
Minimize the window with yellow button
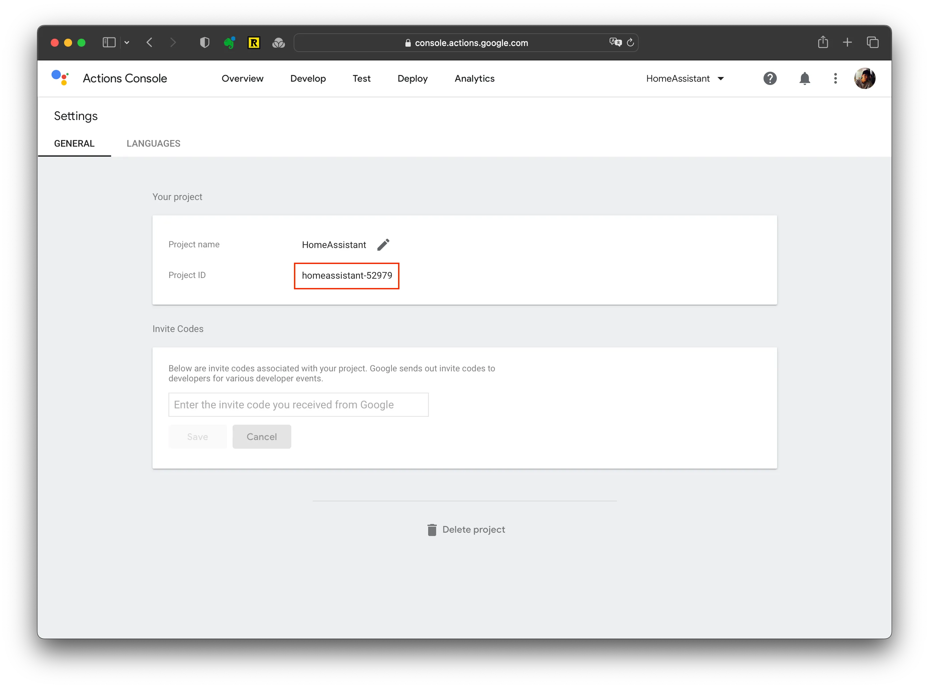pos(68,42)
